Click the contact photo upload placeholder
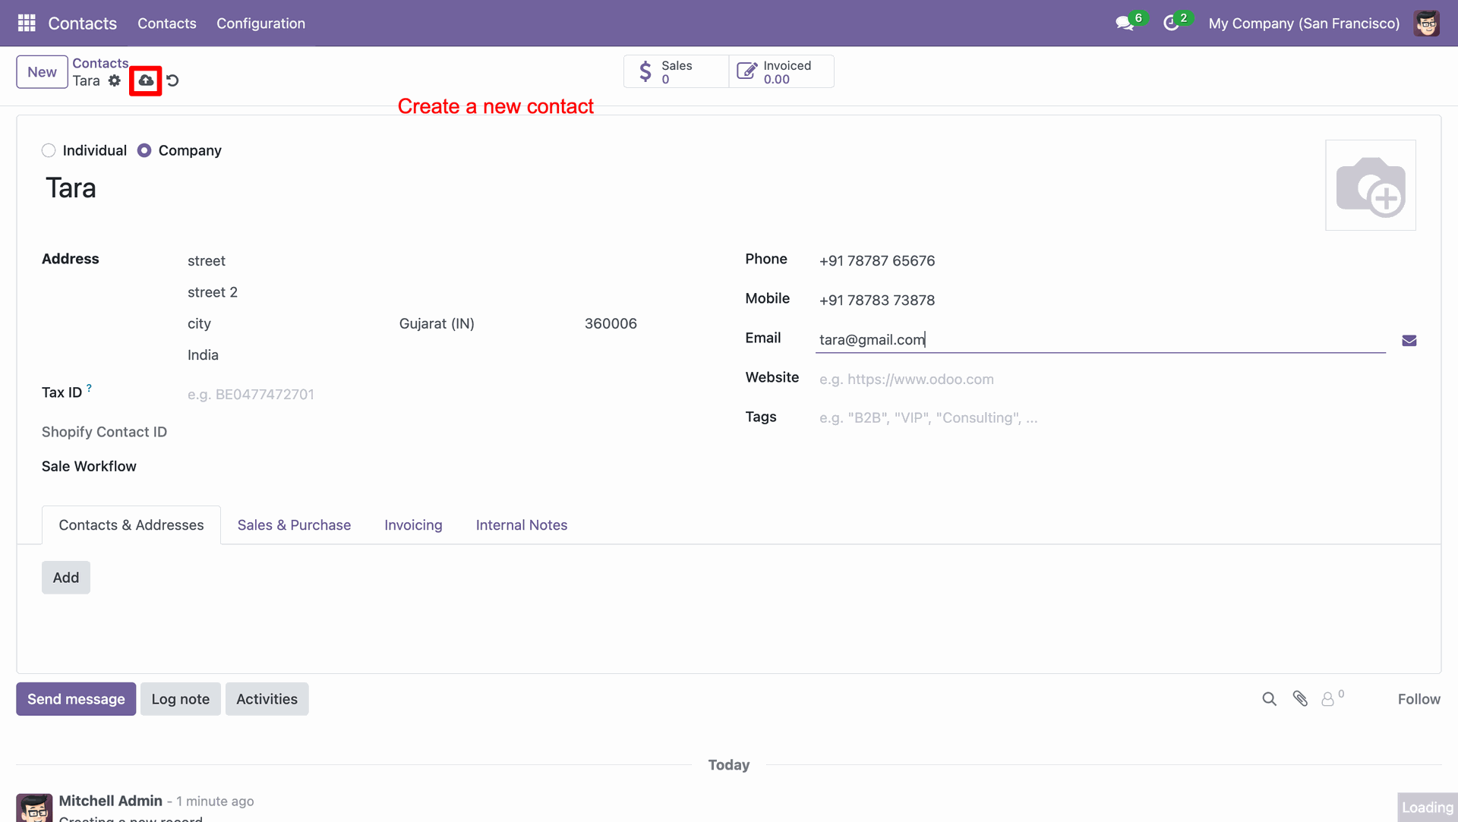The height and width of the screenshot is (822, 1458). (x=1370, y=185)
